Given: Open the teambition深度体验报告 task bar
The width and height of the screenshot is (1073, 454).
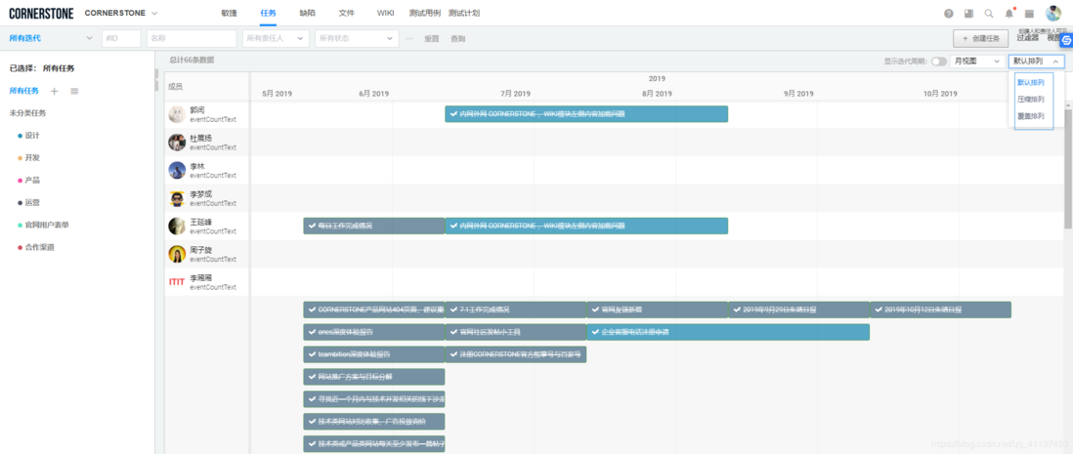Looking at the screenshot, I should pyautogui.click(x=374, y=354).
